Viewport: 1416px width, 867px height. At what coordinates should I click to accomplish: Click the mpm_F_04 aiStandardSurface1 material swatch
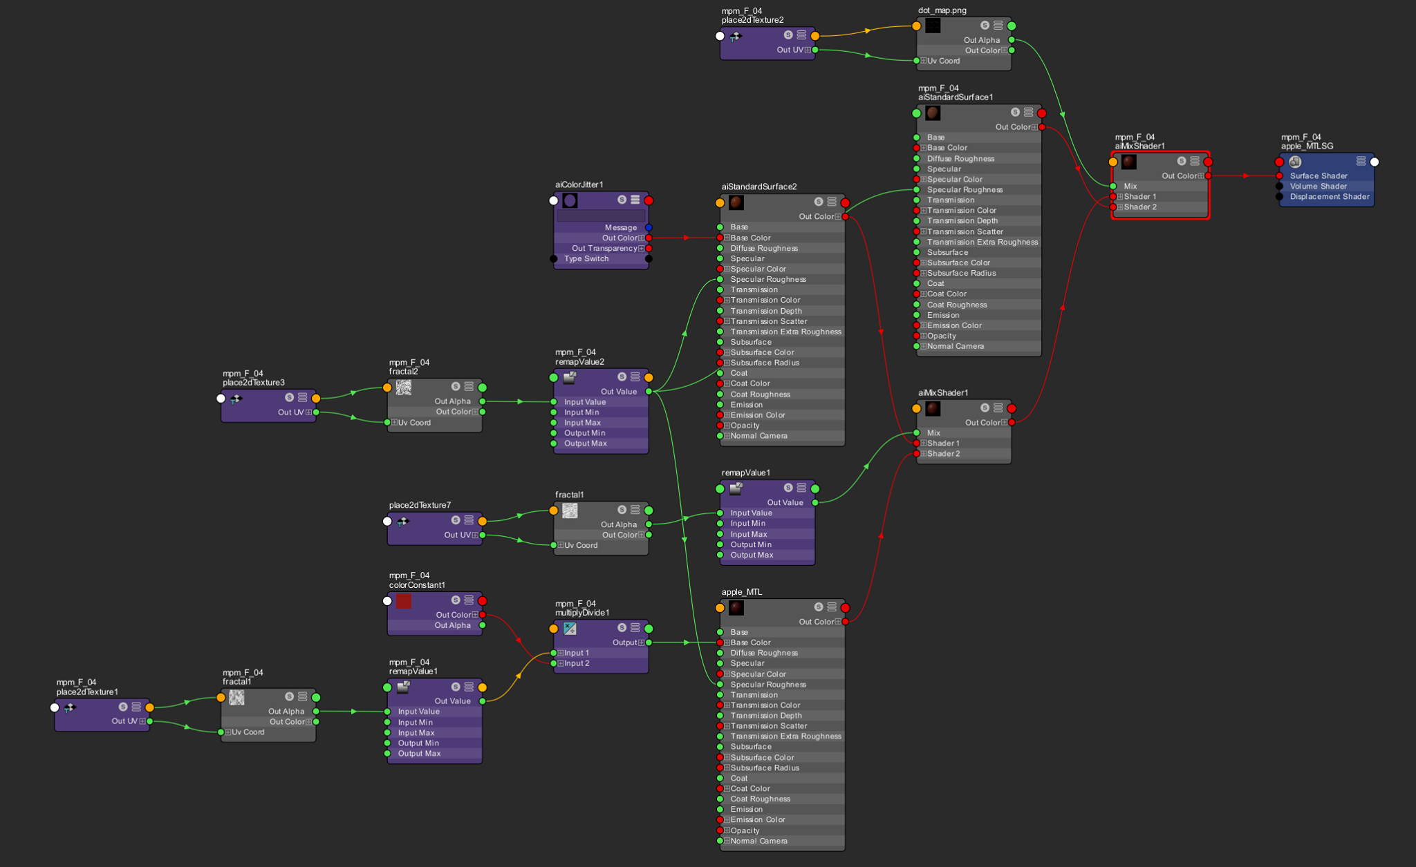[933, 113]
